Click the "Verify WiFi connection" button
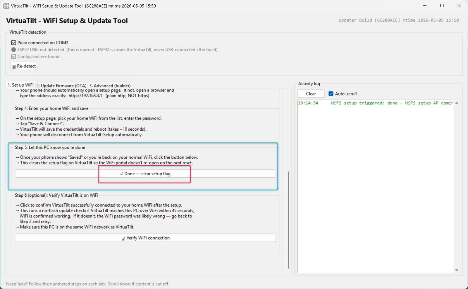This screenshot has width=468, height=289. 145,238
